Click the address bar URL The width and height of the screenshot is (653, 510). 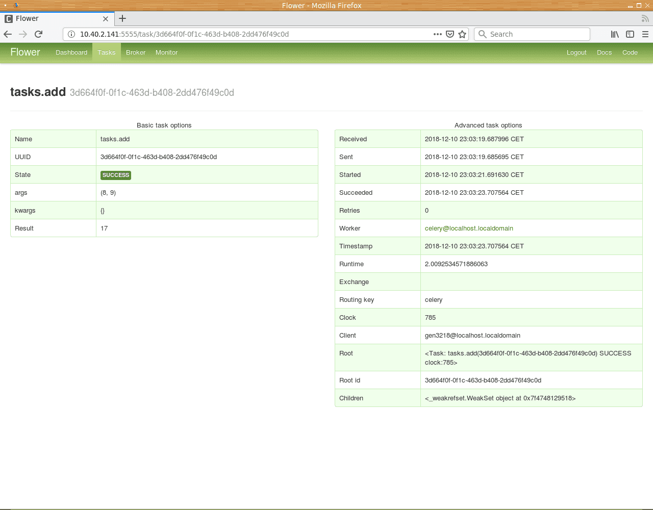(184, 34)
